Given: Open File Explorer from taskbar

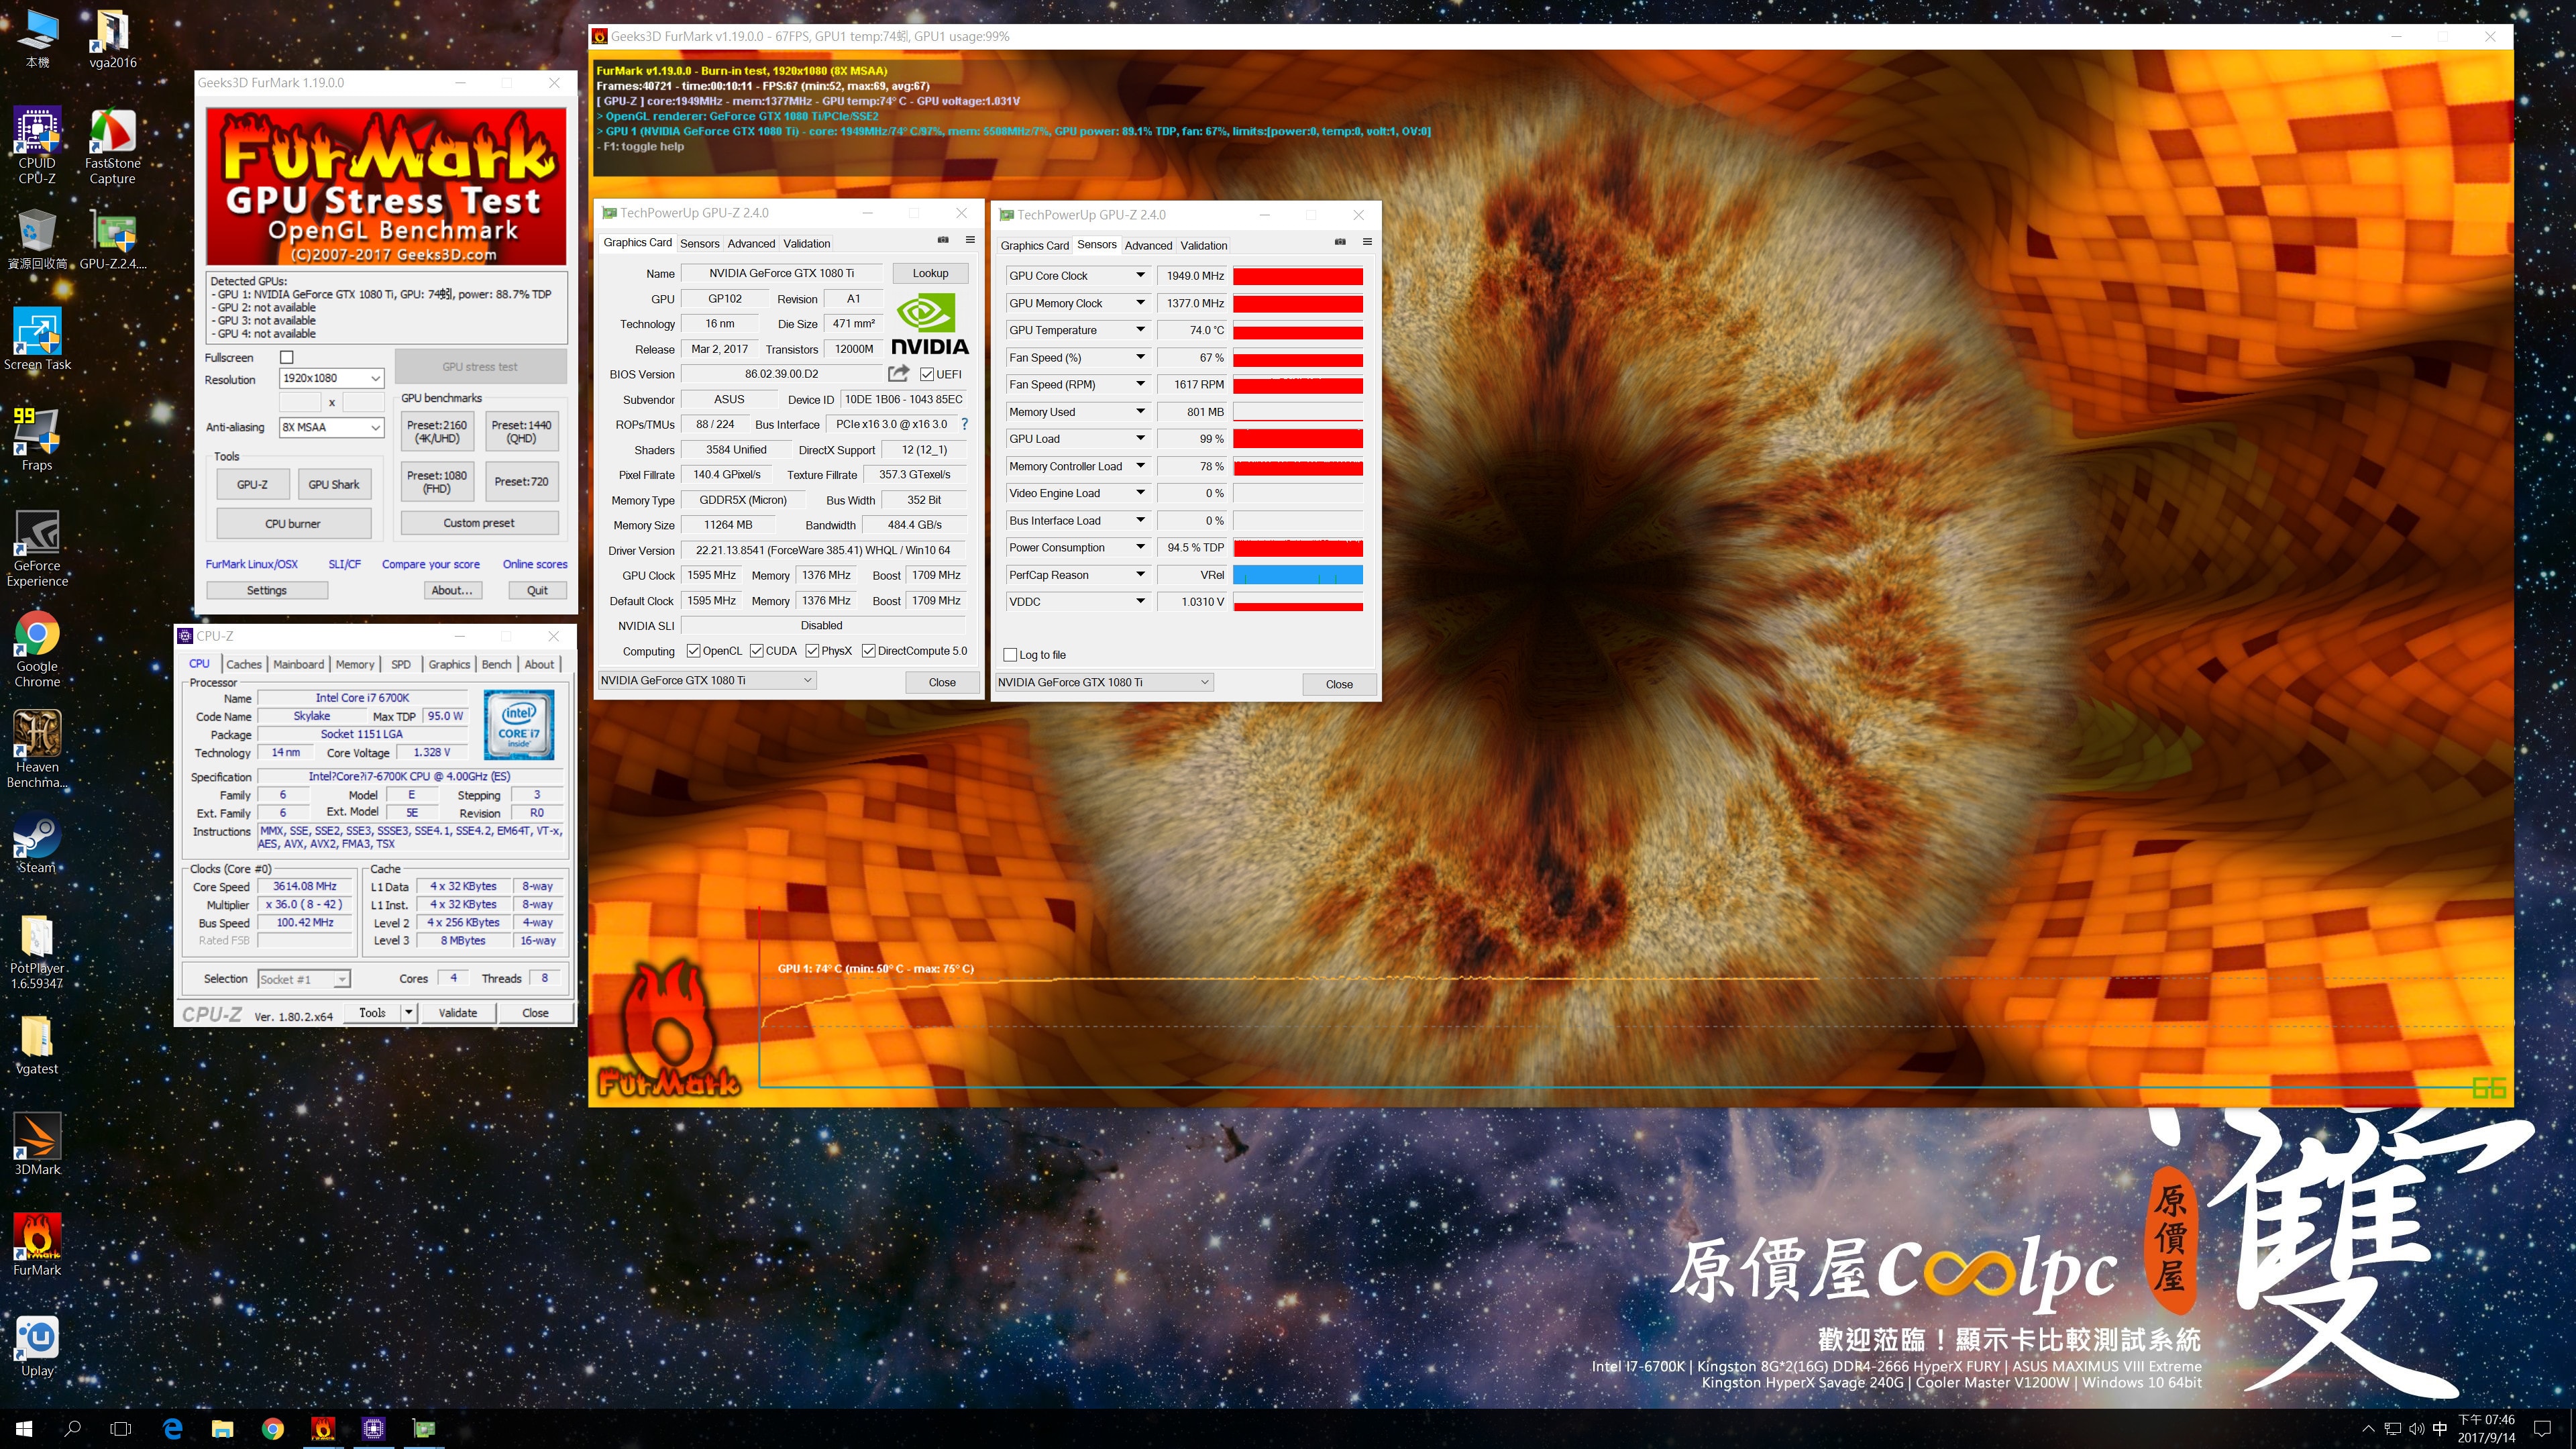Looking at the screenshot, I should (222, 1429).
